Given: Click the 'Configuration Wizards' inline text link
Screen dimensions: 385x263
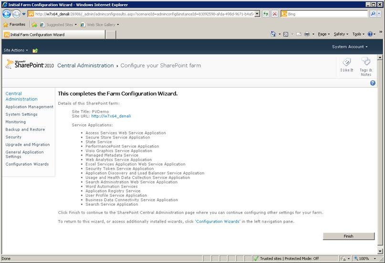Looking at the screenshot, I should (x=218, y=222).
